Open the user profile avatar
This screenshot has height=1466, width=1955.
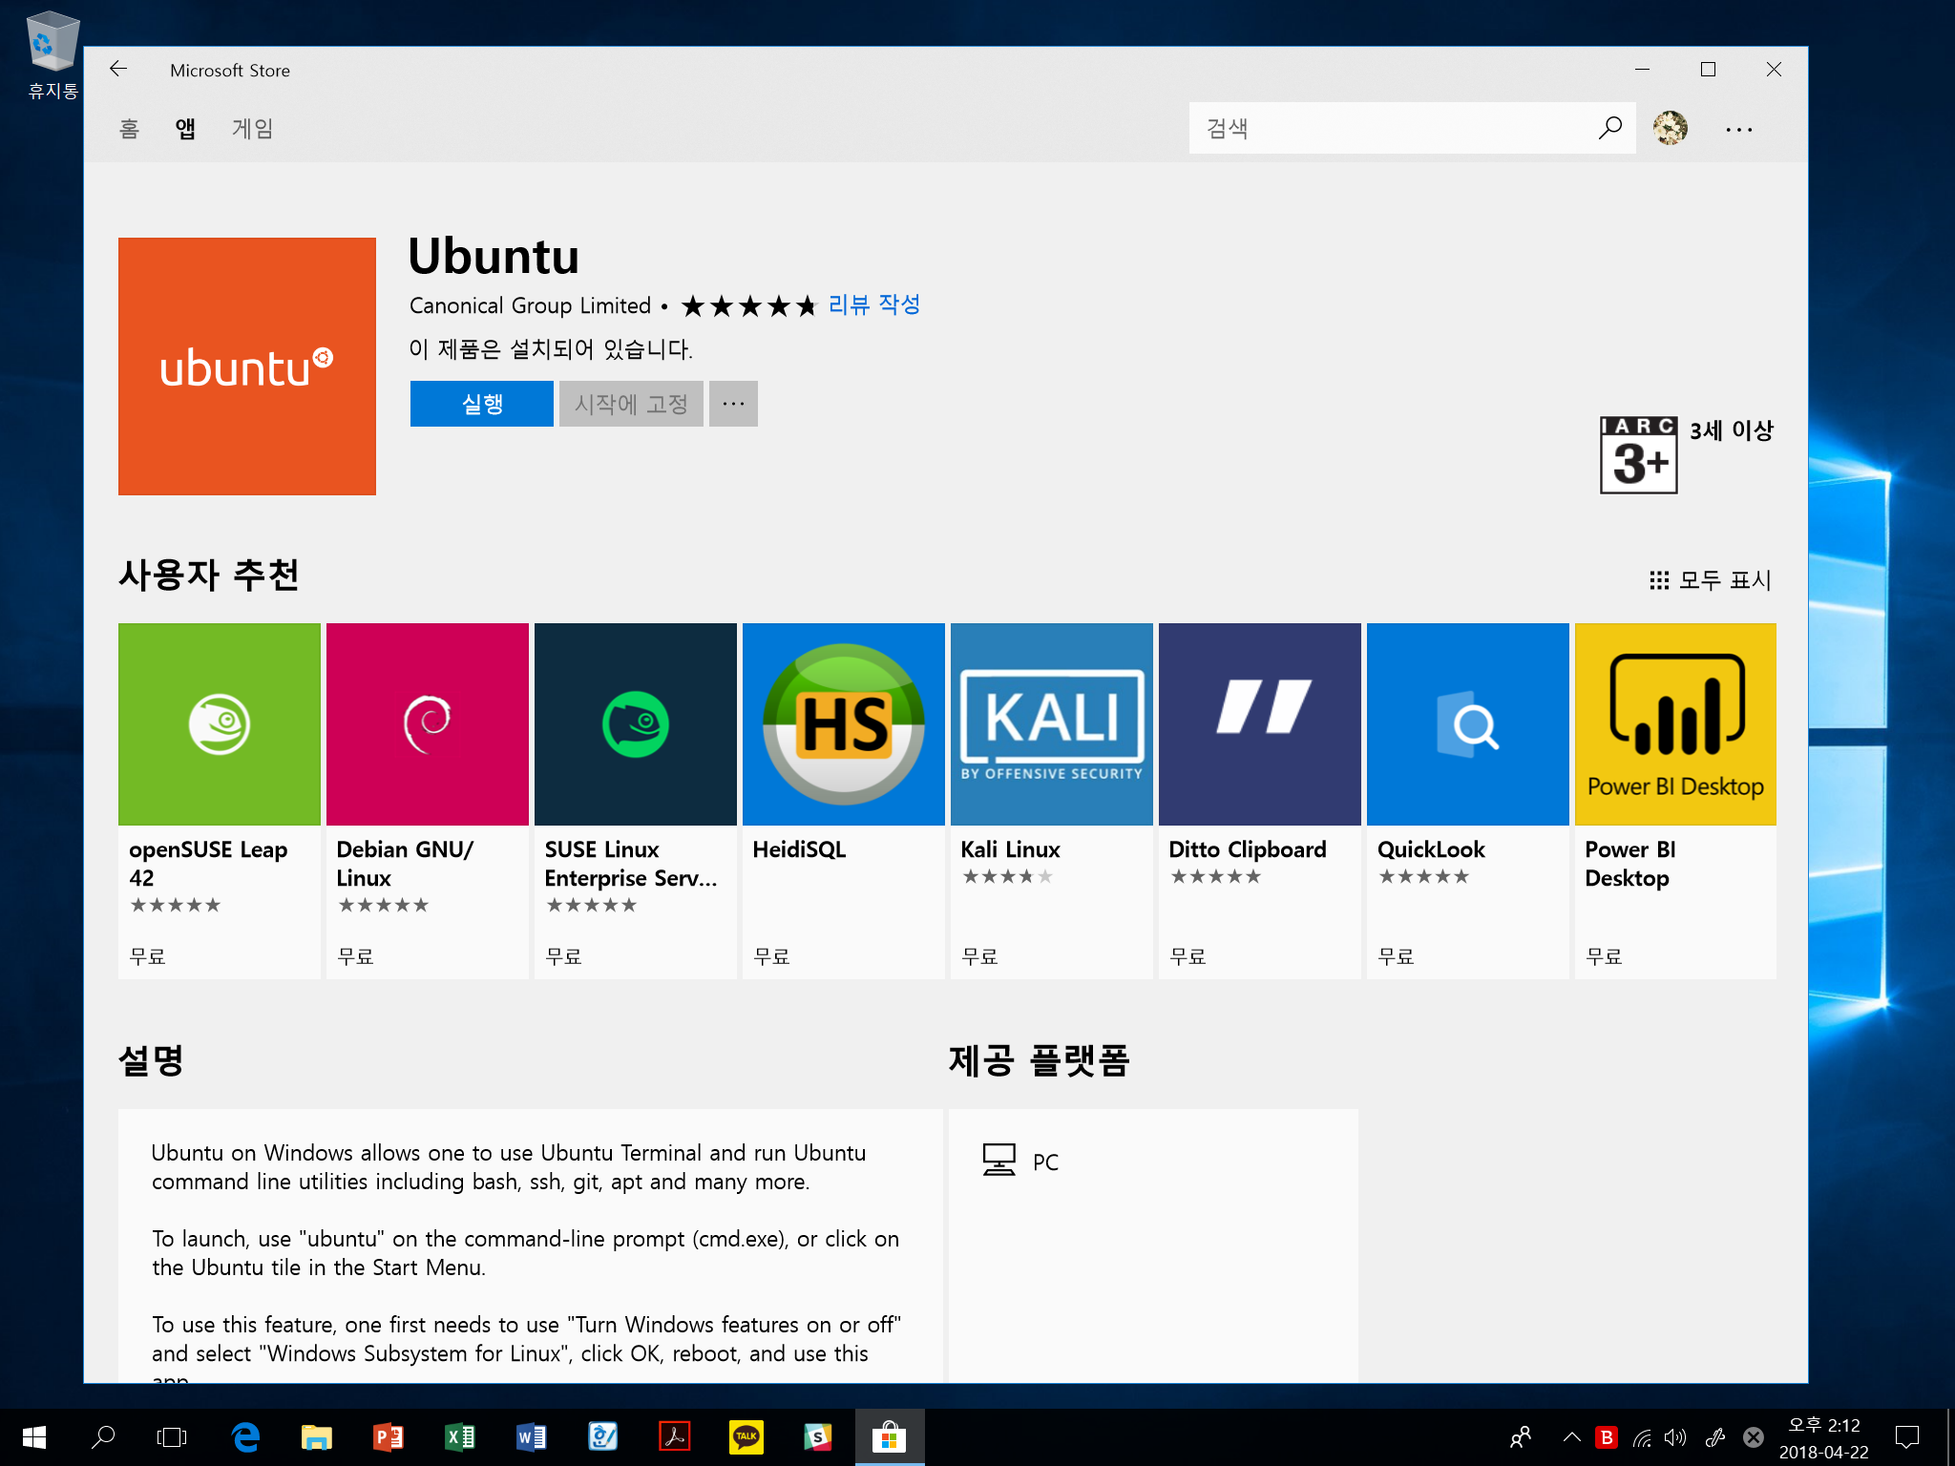click(1671, 128)
